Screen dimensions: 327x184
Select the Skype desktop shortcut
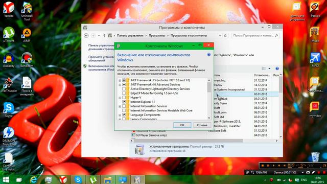point(9,110)
